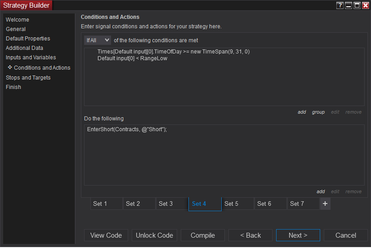Close the Strategy Builder window
This screenshot has width=371, height=248.
365,5
